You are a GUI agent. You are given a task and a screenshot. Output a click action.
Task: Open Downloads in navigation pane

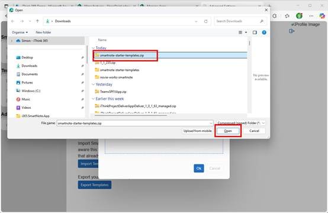tap(29, 66)
